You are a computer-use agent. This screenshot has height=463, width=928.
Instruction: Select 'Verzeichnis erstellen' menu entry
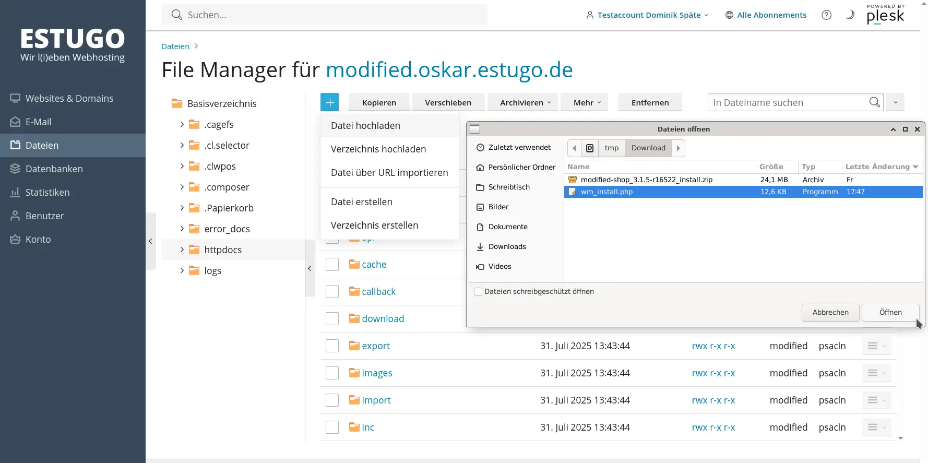click(x=374, y=225)
